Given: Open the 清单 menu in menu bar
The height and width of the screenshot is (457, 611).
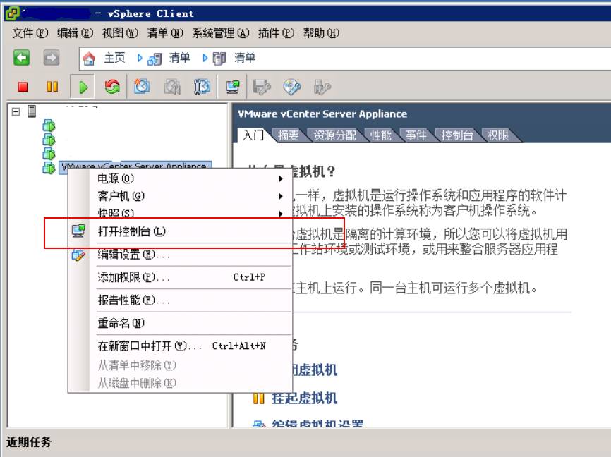Looking at the screenshot, I should (x=165, y=32).
